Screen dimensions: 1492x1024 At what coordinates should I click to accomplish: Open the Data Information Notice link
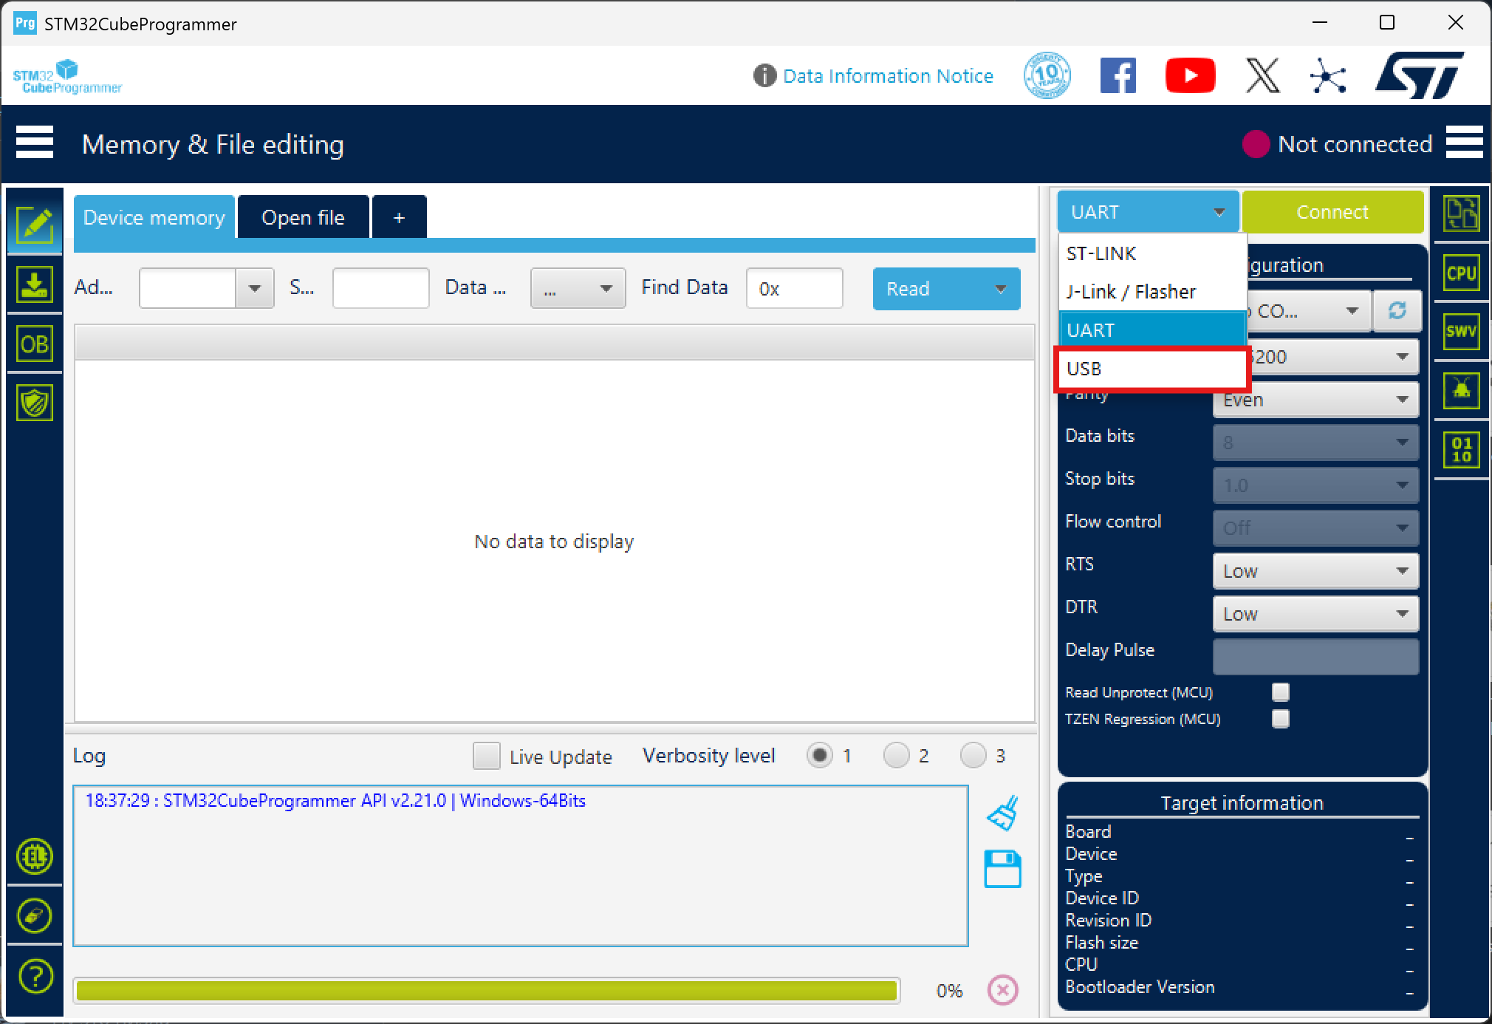pyautogui.click(x=887, y=76)
